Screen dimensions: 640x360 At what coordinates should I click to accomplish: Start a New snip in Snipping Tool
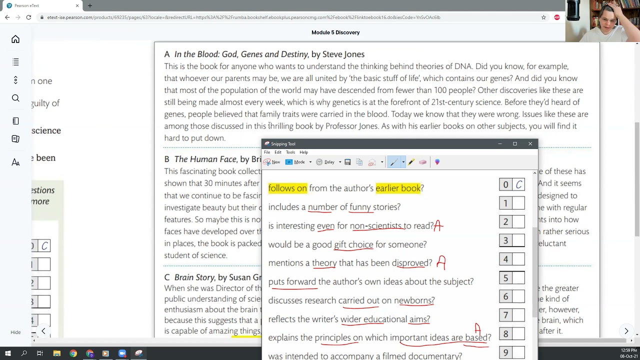(272, 162)
